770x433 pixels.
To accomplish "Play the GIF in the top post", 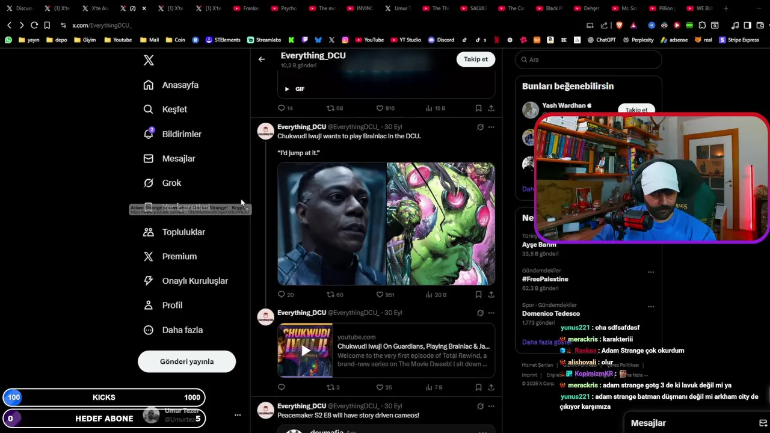I will pos(287,89).
